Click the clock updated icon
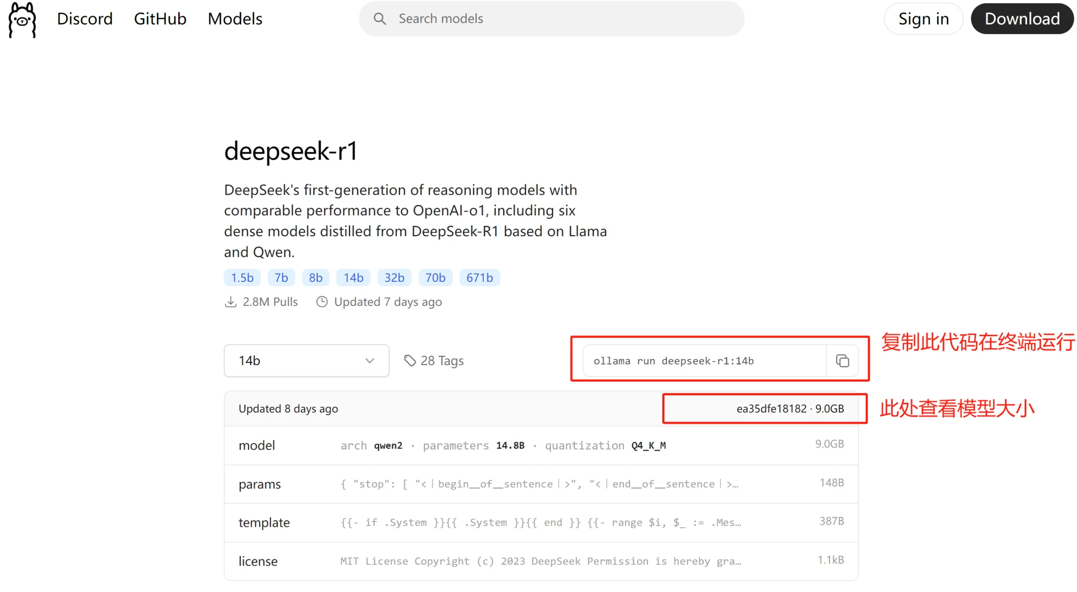The width and height of the screenshot is (1077, 592). (322, 302)
